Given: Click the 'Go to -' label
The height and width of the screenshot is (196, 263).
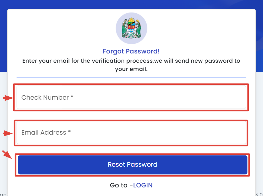Looking at the screenshot, I should tap(121, 185).
